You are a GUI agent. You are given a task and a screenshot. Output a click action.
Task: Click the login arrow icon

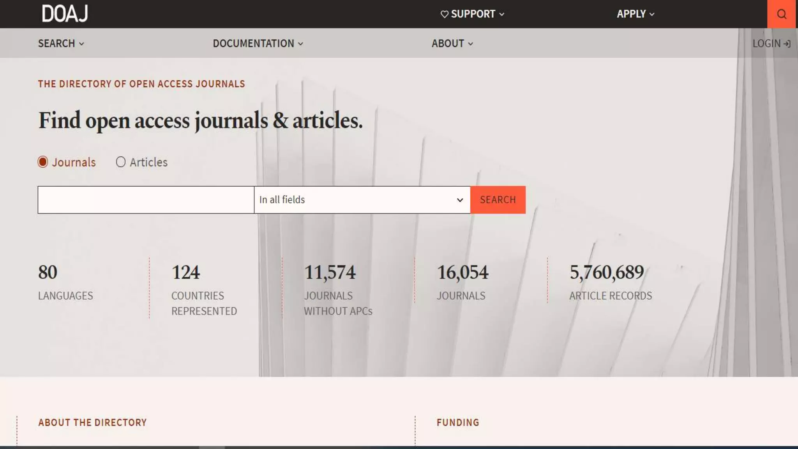pos(787,44)
